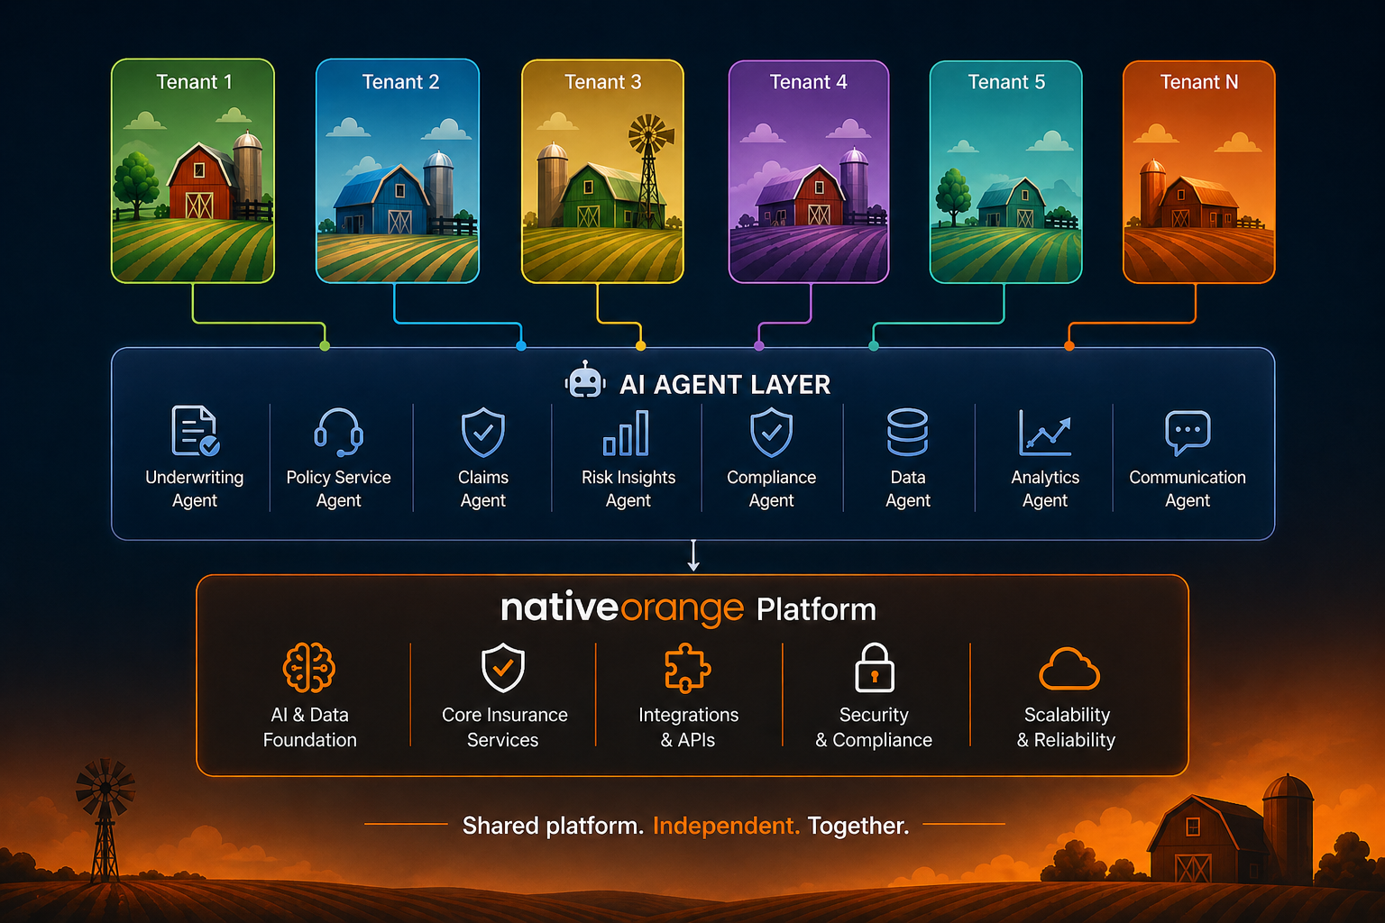Click the blue Tenant 2 connector dot

(x=520, y=346)
